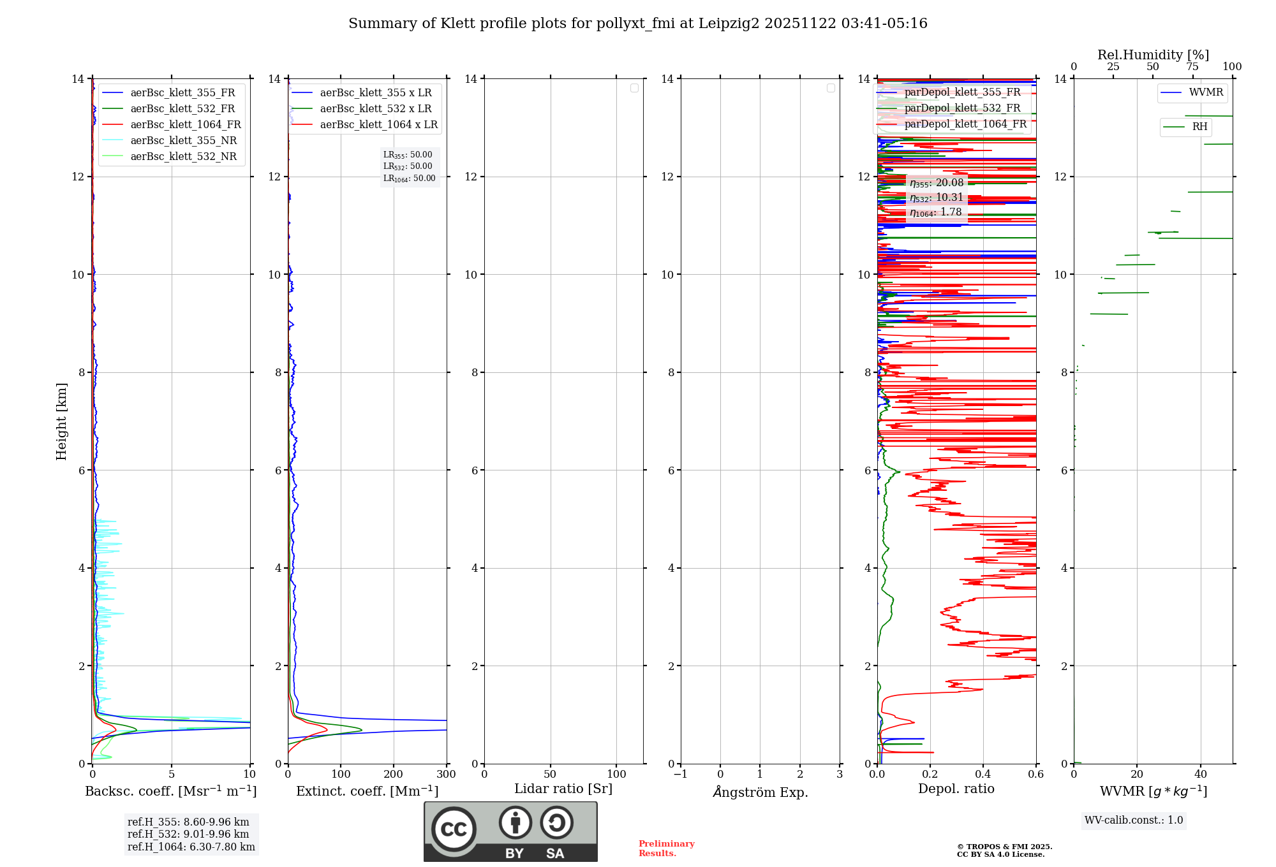
Task: Click the WVMR legend entry
Action: (1205, 92)
